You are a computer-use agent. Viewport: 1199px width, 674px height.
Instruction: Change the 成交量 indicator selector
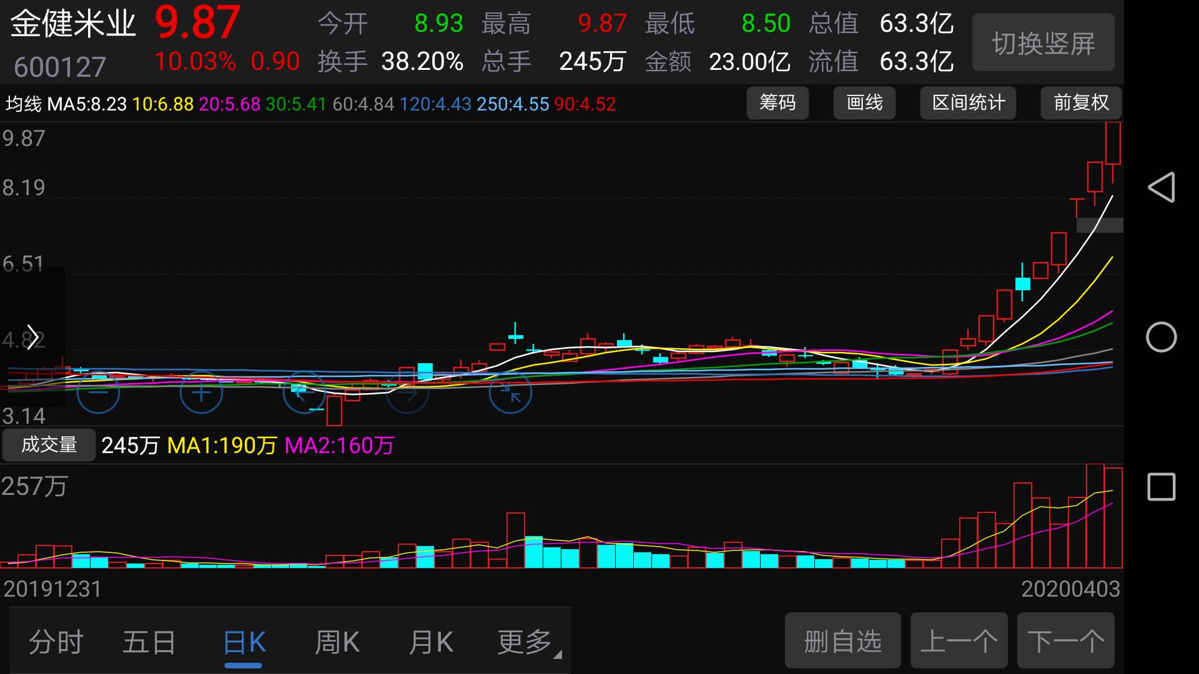click(49, 445)
